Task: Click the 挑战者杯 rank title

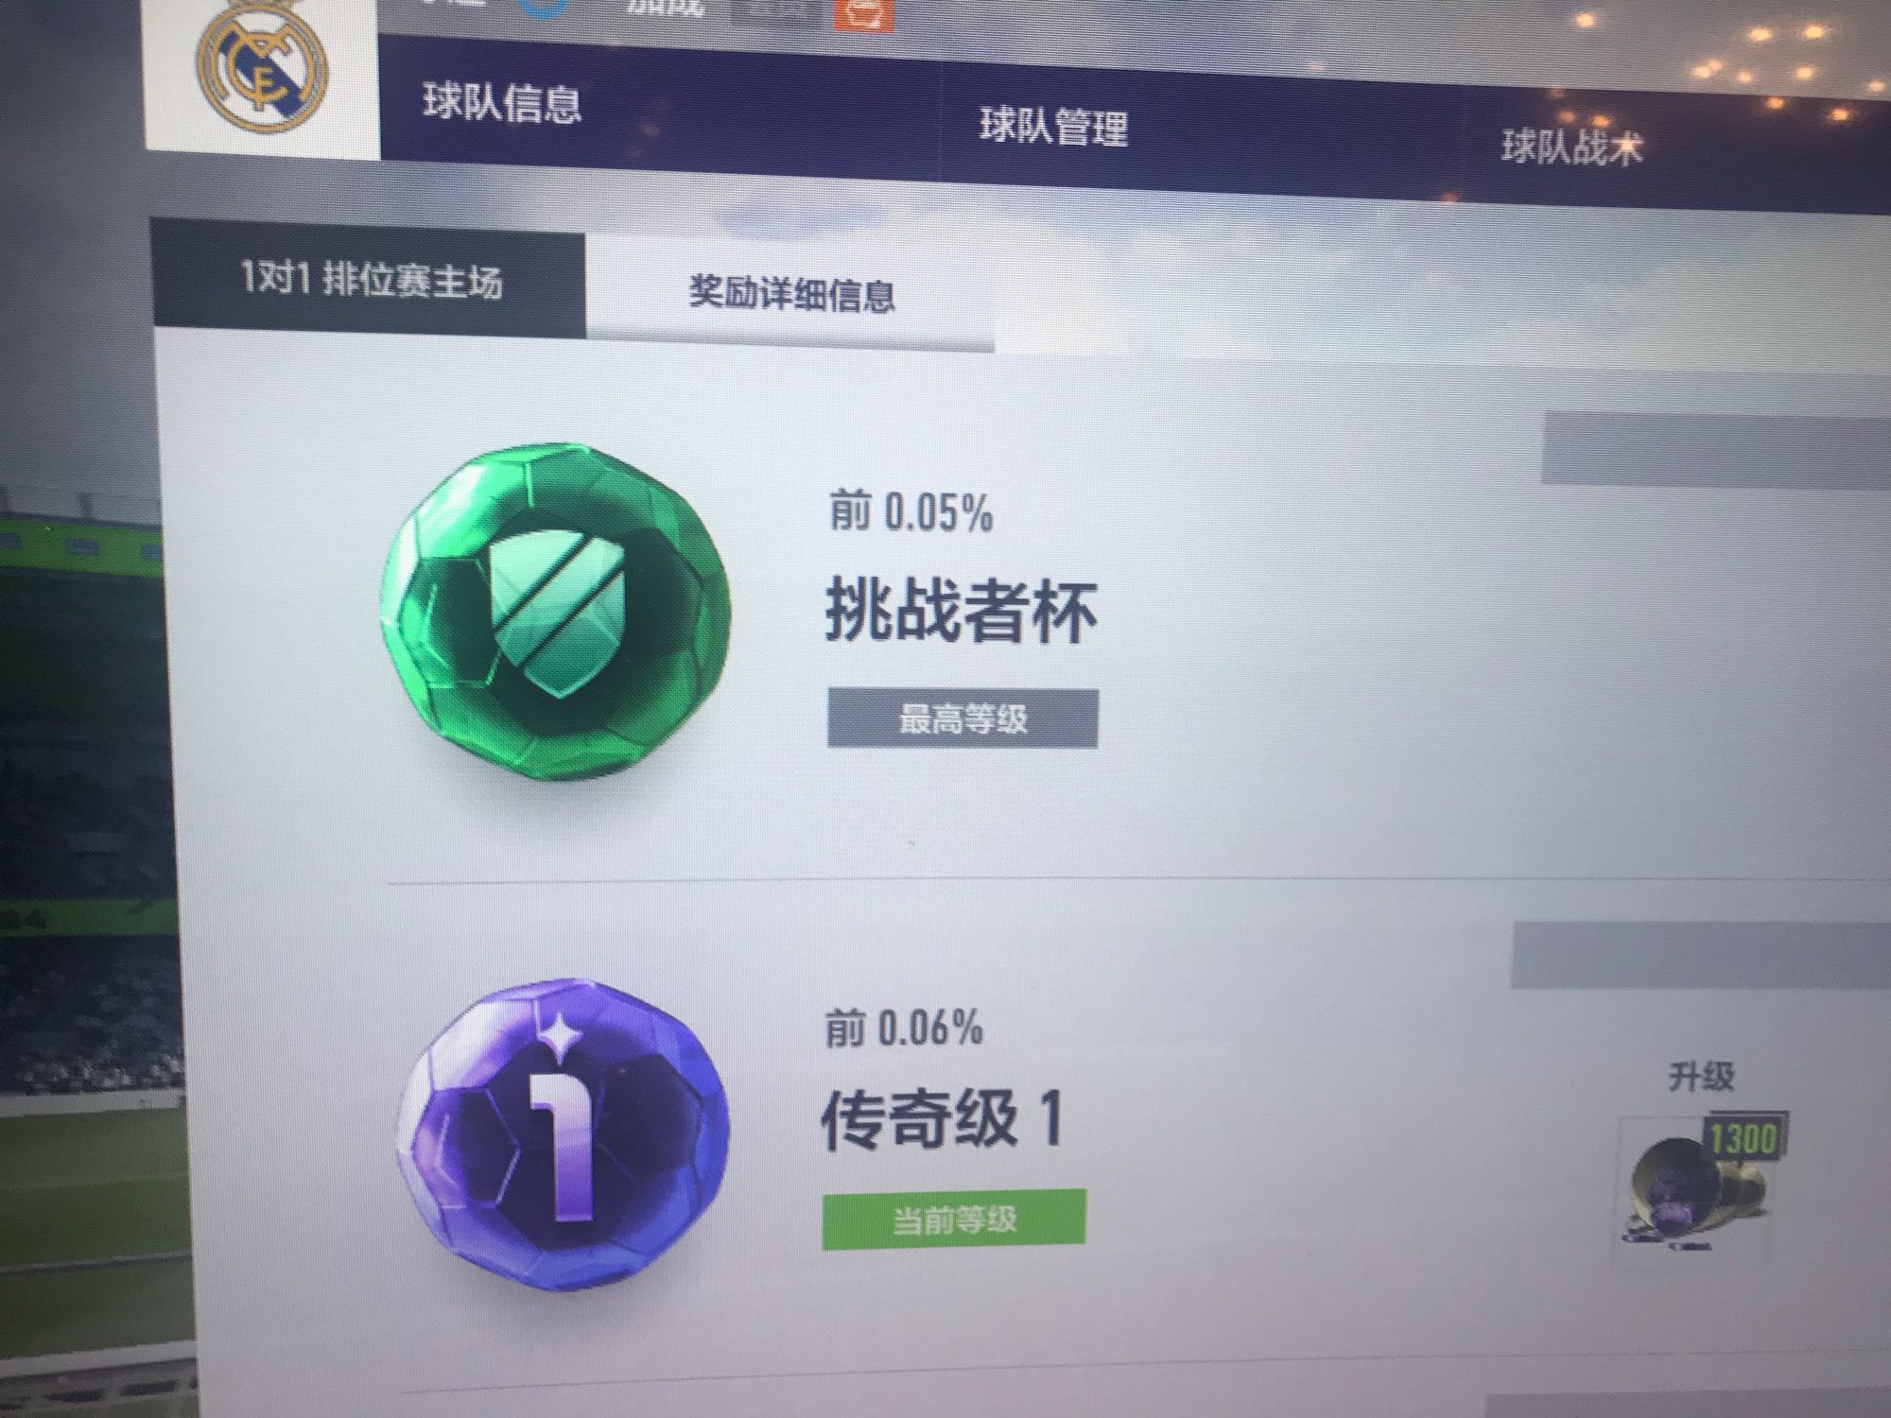Action: click(x=961, y=612)
